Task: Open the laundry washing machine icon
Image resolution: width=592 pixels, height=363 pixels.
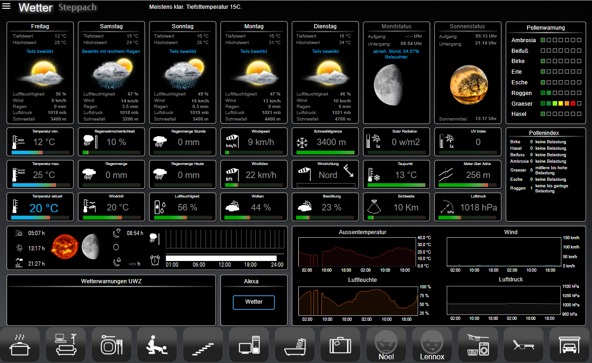Action: (478, 344)
